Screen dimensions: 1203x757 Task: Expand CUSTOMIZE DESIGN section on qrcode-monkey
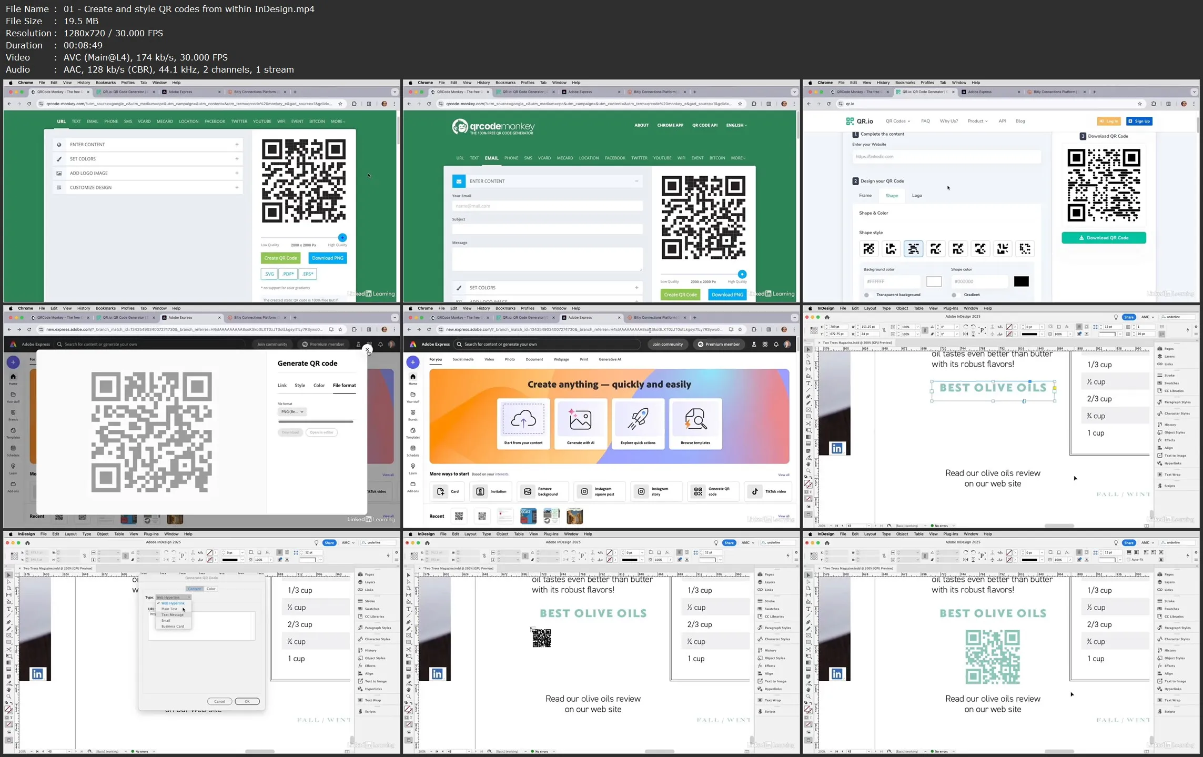pos(147,187)
